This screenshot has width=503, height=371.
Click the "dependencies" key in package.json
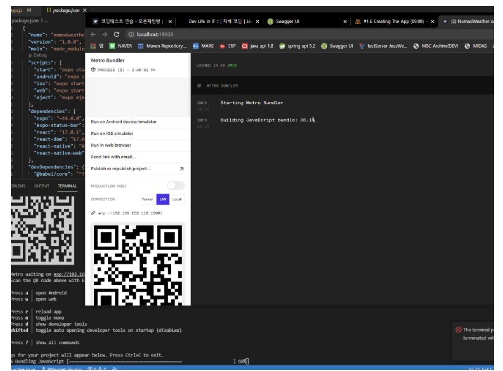(49, 111)
